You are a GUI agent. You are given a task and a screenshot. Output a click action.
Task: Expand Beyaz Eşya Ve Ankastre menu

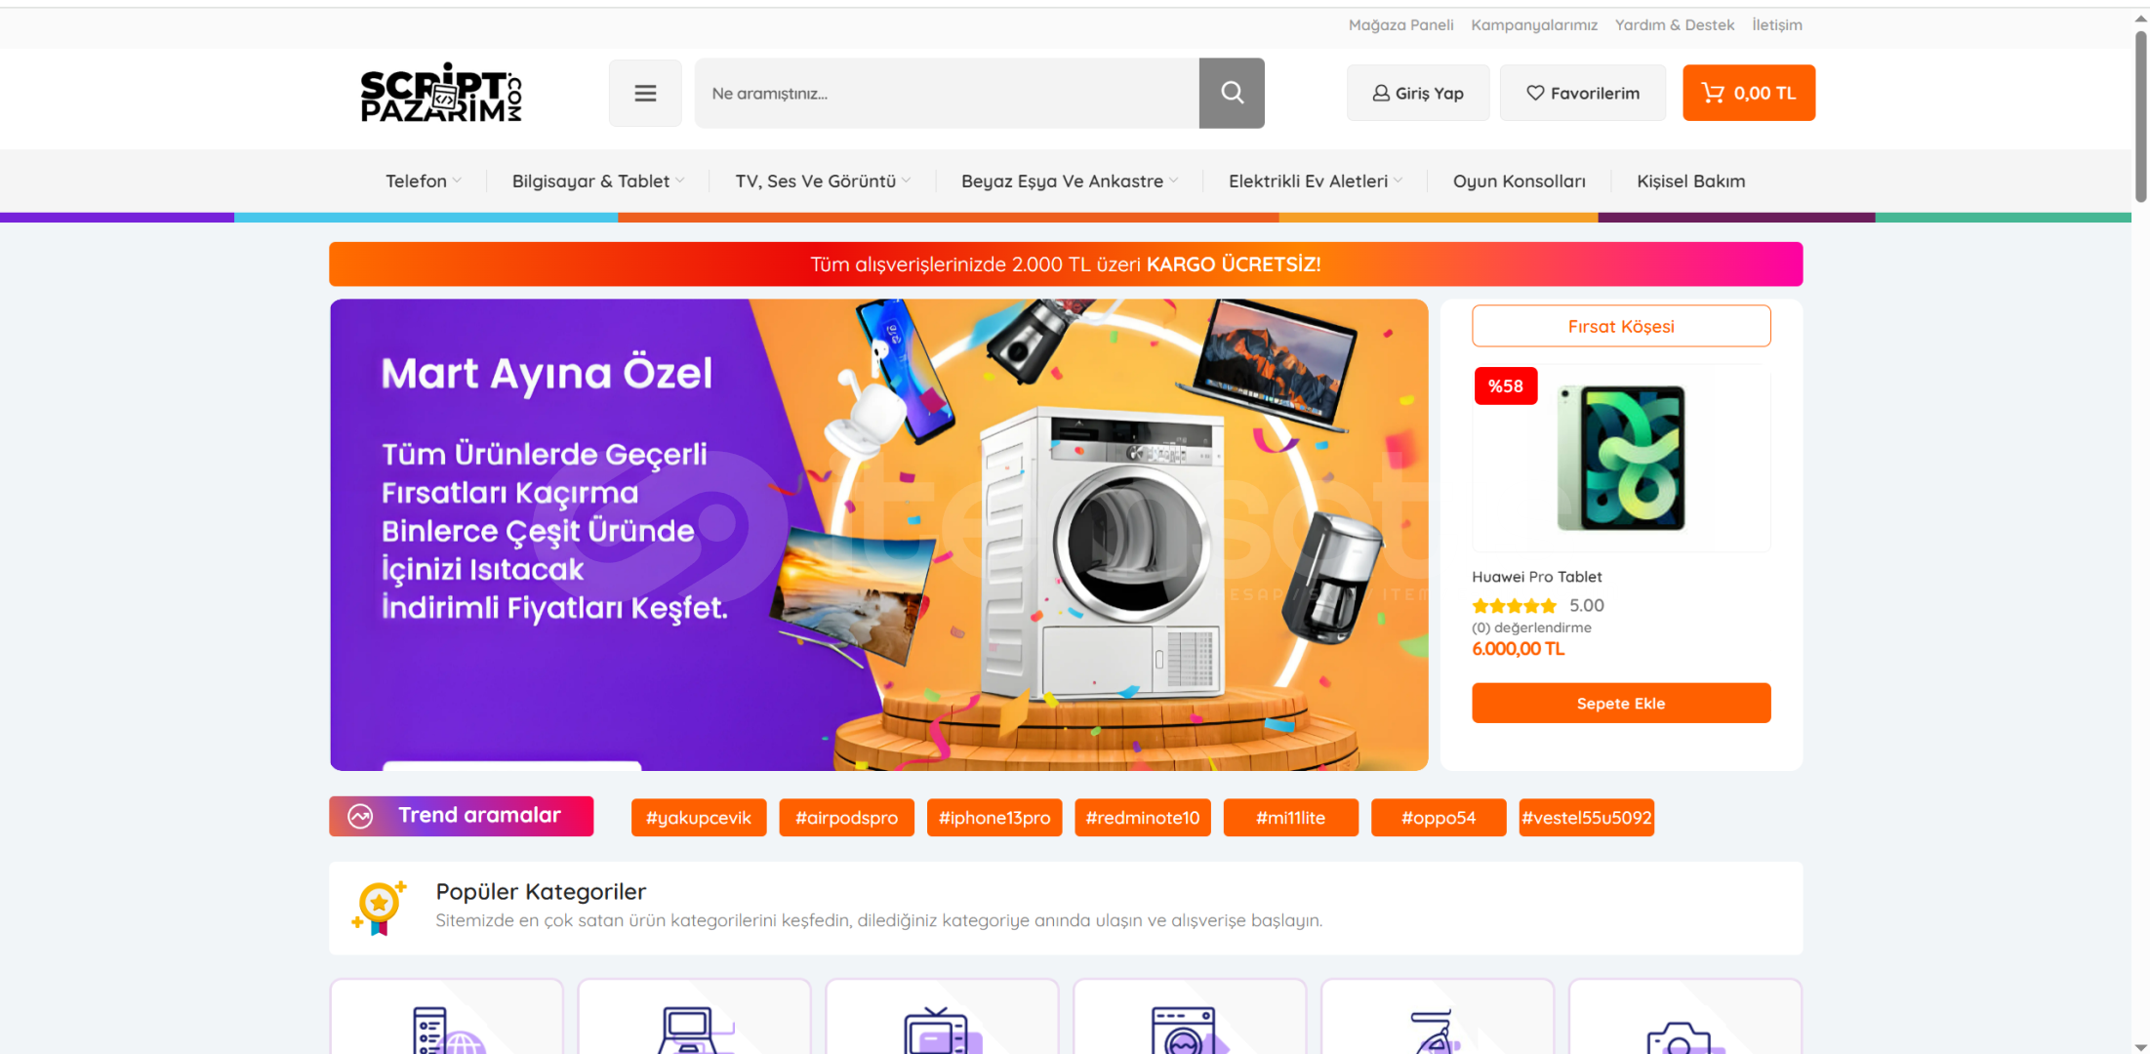(x=1070, y=182)
